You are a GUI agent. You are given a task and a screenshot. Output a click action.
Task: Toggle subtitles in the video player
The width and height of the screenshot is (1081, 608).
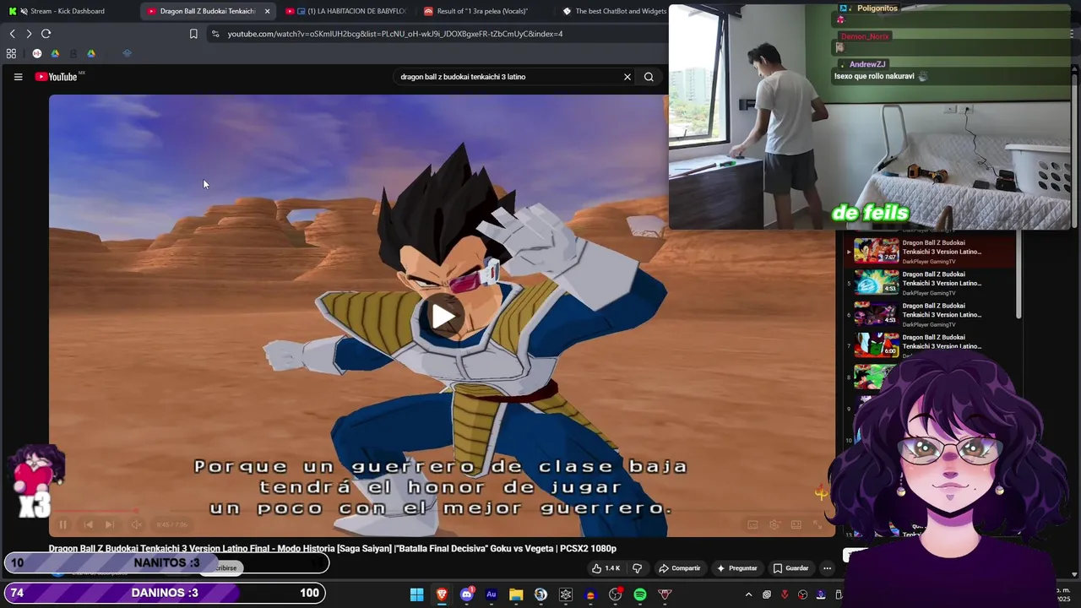pos(752,524)
